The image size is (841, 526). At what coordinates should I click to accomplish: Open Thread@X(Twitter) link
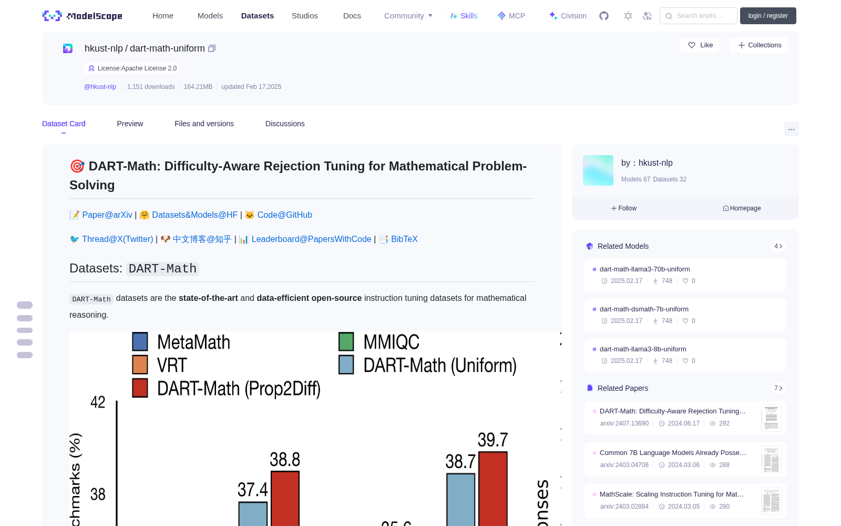point(118,239)
